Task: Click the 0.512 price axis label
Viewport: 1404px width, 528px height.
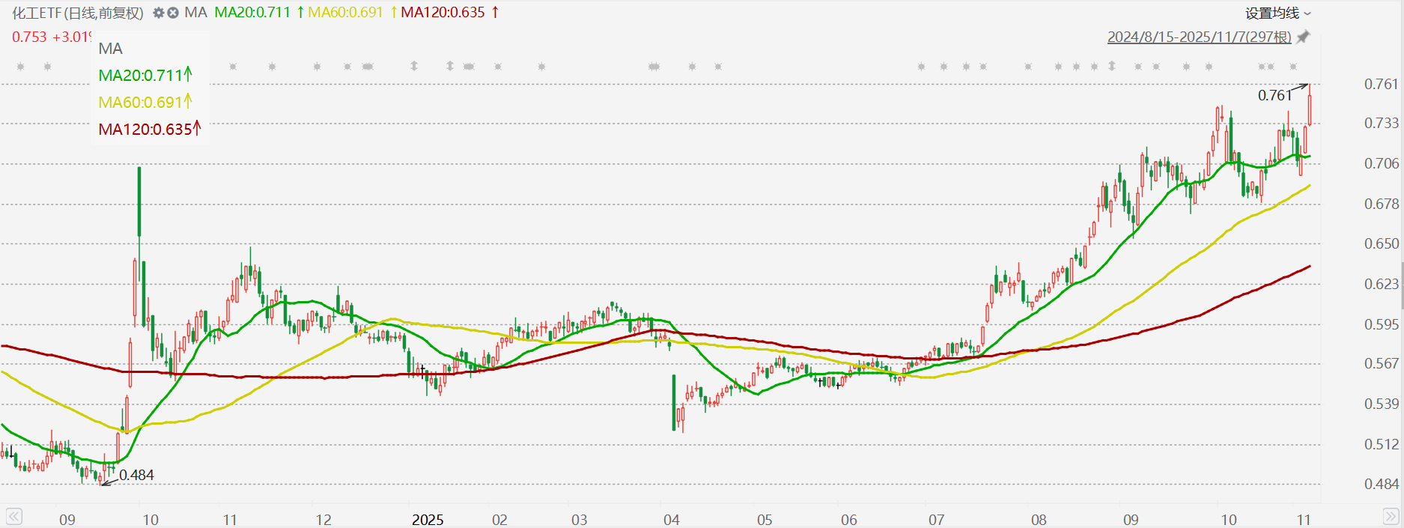Action: coord(1381,444)
